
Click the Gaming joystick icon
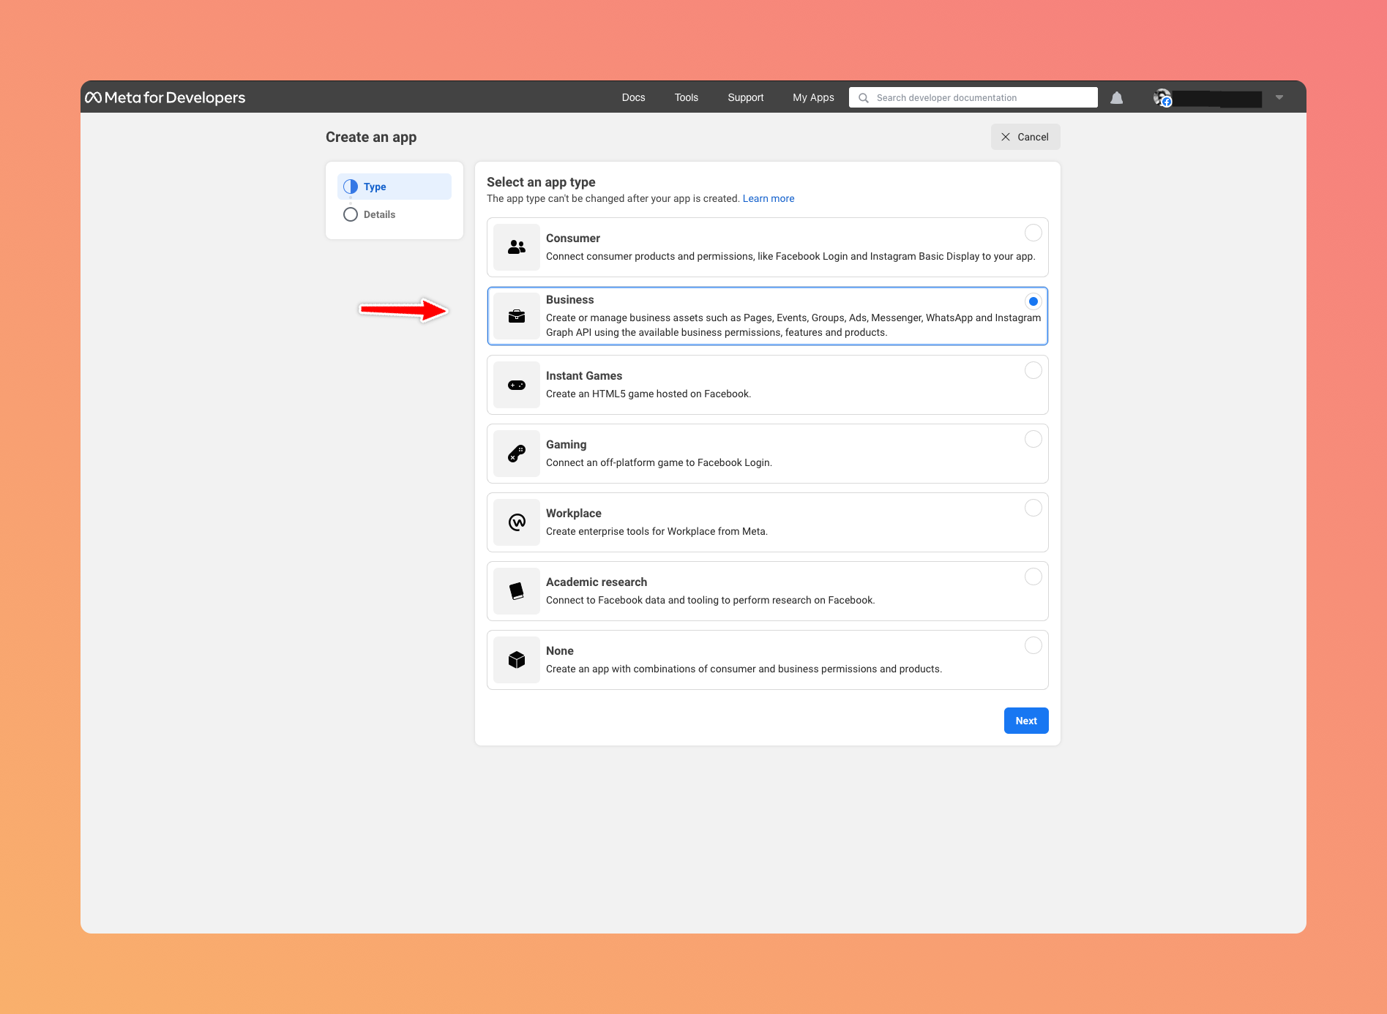click(517, 454)
